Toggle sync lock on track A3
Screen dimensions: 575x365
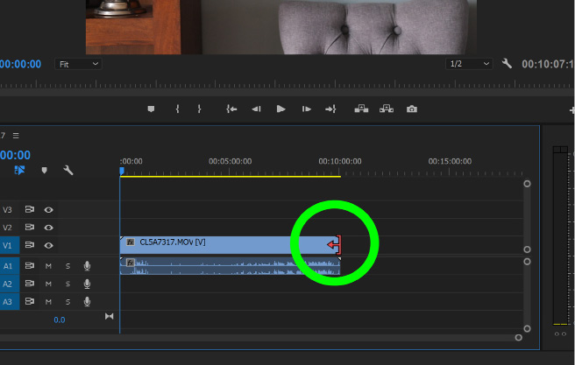coord(29,301)
